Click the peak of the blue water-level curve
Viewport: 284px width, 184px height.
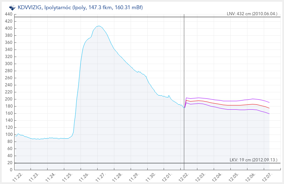[x=99, y=26]
